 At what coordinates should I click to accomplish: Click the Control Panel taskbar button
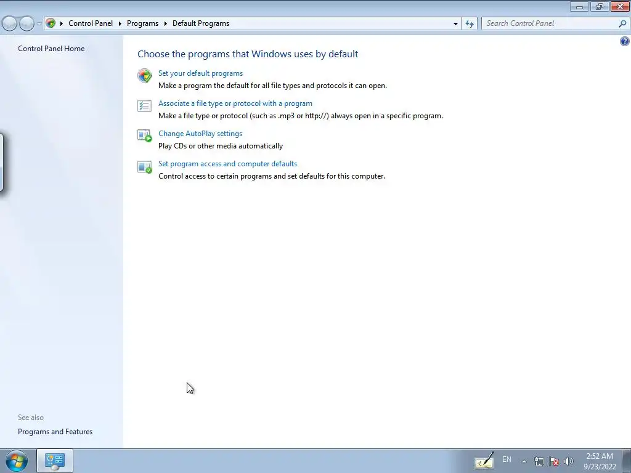pyautogui.click(x=55, y=461)
